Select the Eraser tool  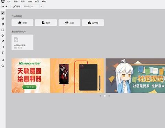pyautogui.click(x=3, y=19)
